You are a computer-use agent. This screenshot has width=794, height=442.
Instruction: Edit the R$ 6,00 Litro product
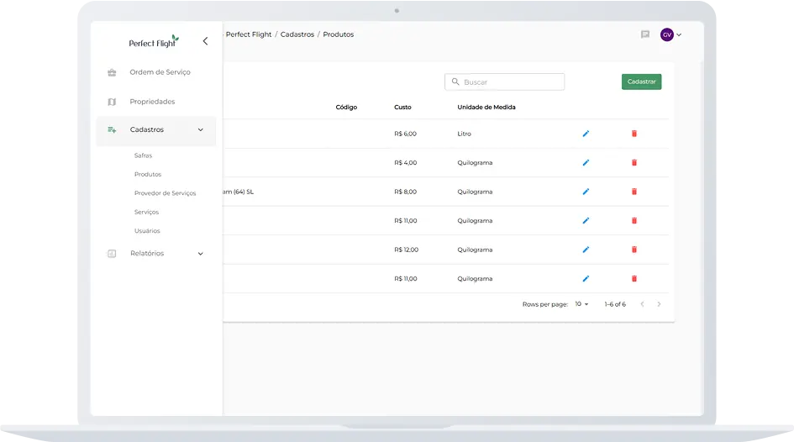click(x=586, y=134)
